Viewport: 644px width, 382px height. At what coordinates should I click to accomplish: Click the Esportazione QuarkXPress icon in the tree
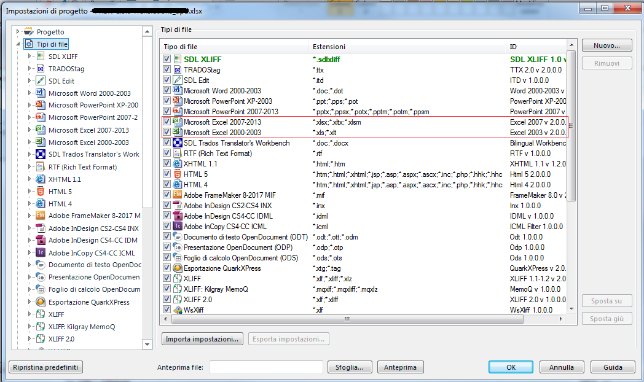(41, 302)
